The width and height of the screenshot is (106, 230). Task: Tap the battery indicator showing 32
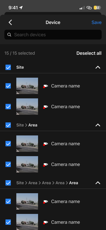coord(97,8)
